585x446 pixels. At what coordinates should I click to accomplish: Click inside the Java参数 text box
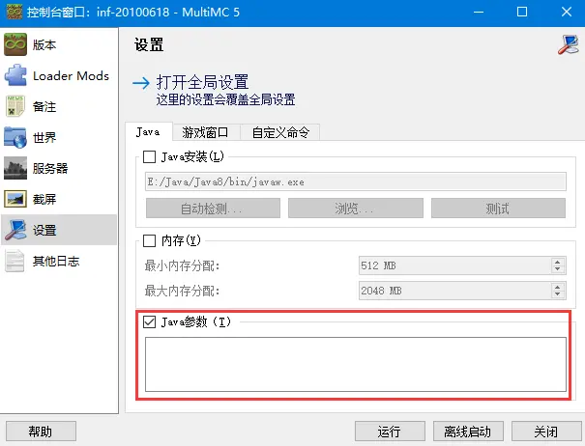356,364
